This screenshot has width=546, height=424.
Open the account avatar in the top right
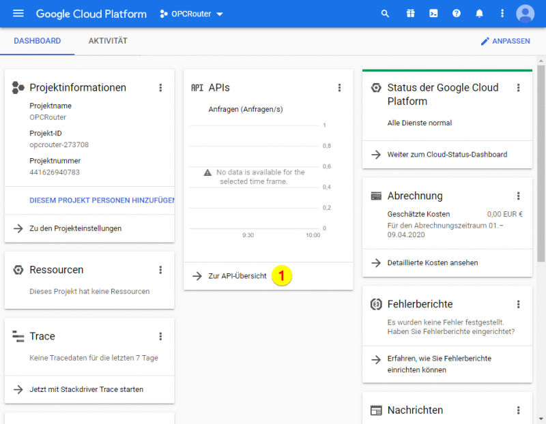pos(524,13)
